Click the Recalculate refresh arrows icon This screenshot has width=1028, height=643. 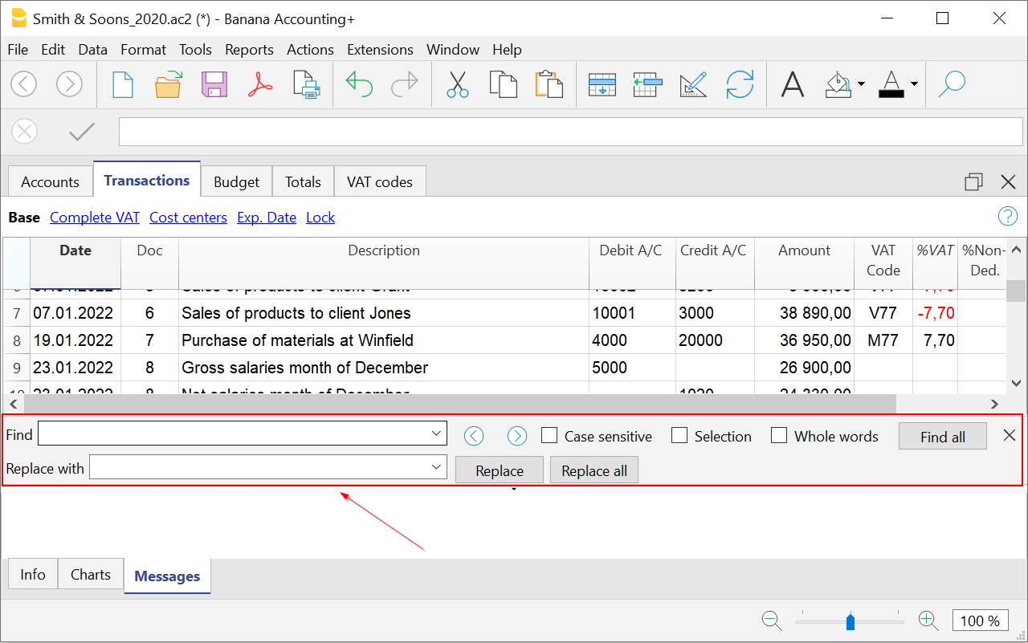[740, 83]
